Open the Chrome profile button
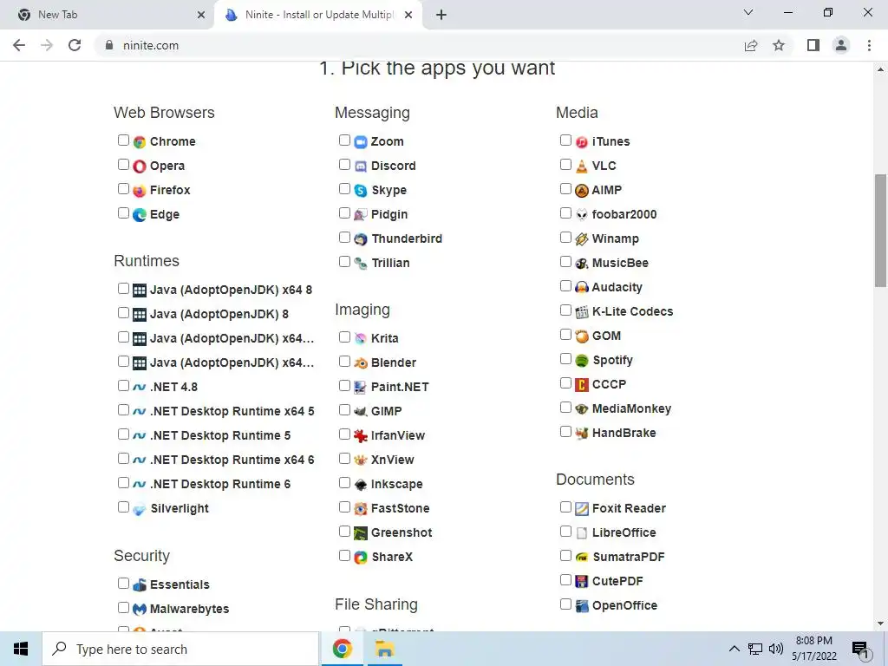Screen dimensions: 888x666 coord(841,45)
